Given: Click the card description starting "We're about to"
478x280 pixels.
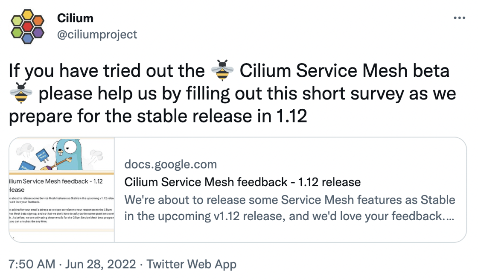Looking at the screenshot, I should click(290, 208).
